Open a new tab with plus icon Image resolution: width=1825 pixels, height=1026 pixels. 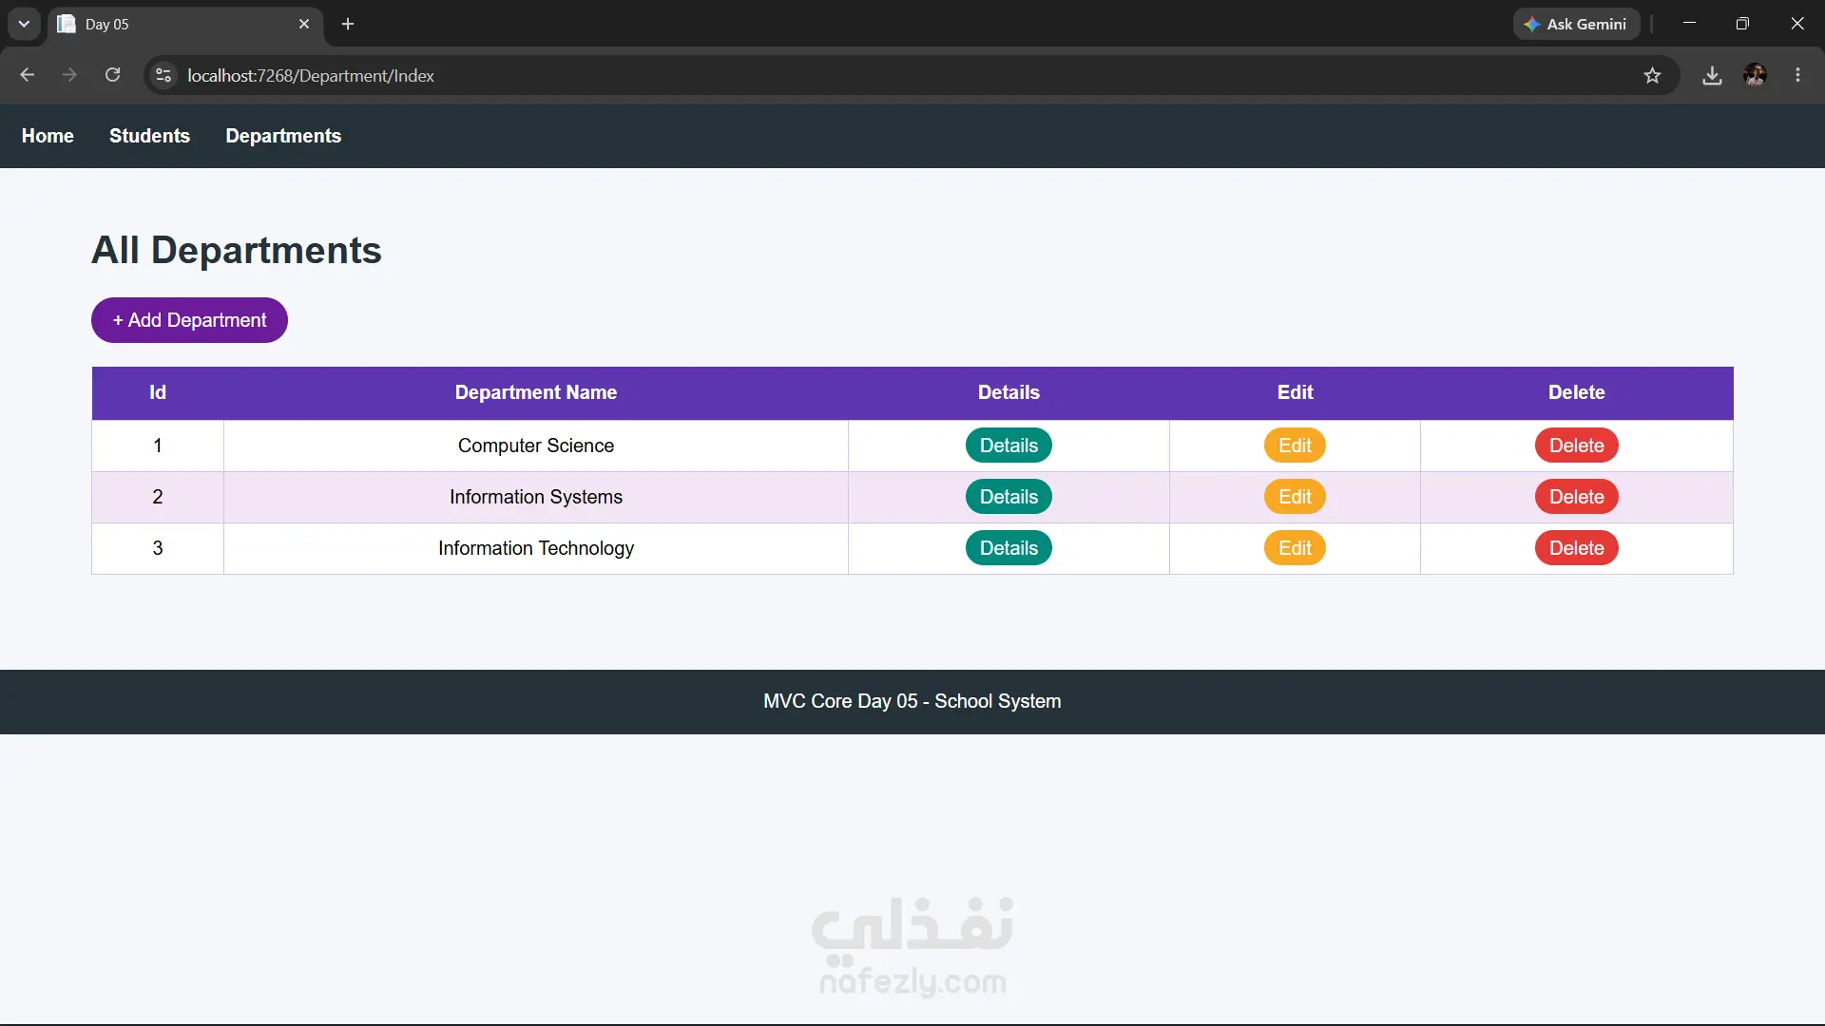click(348, 24)
